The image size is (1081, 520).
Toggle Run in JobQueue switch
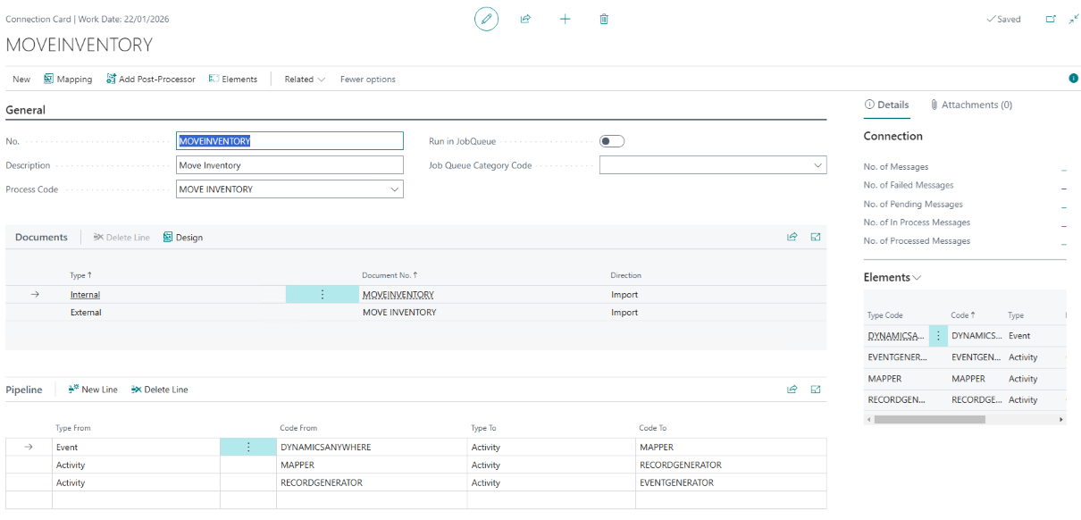[612, 141]
